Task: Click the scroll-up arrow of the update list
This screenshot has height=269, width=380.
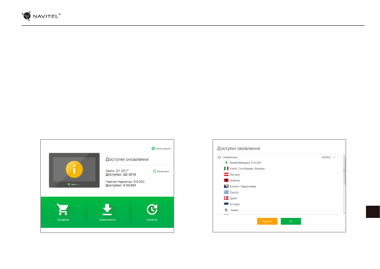Action: pyautogui.click(x=344, y=156)
